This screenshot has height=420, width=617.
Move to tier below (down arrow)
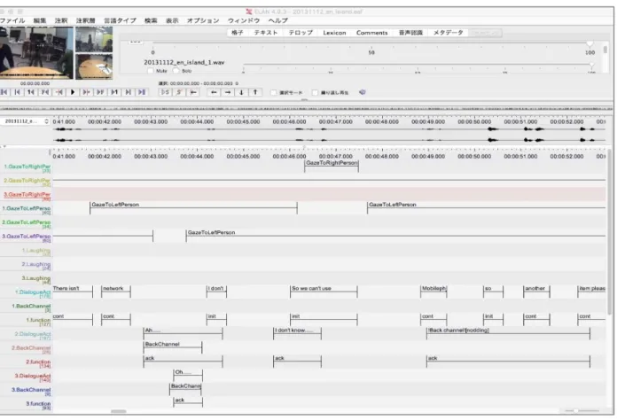[x=241, y=92]
